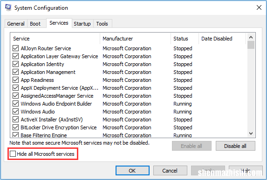Screen dimensions: 267x180
Task: Click the grayed Enable all button
Action: pos(192,146)
